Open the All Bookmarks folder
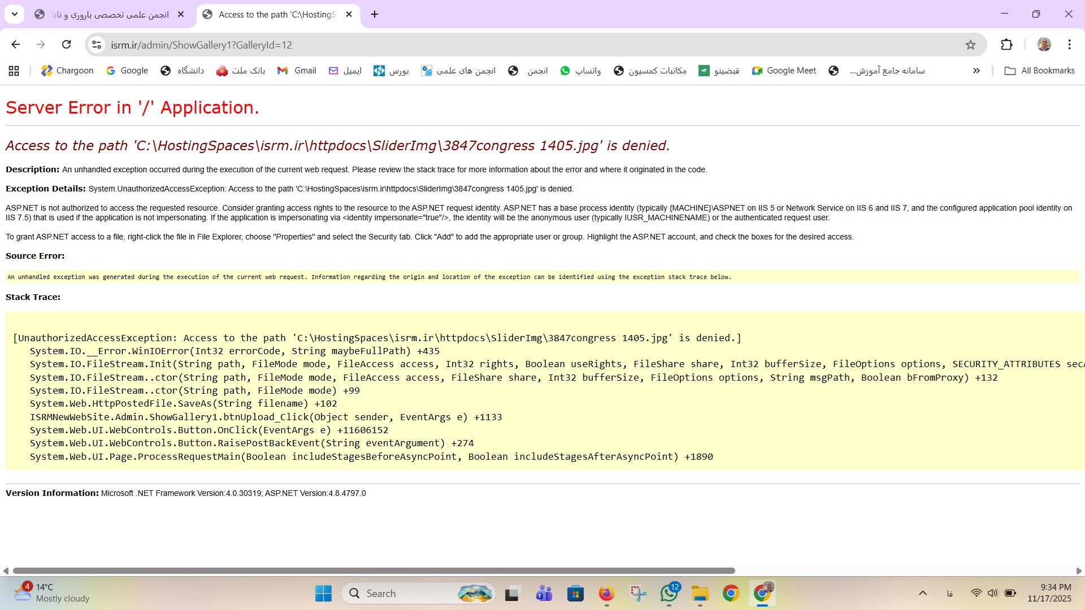Image resolution: width=1085 pixels, height=610 pixels. tap(1039, 71)
